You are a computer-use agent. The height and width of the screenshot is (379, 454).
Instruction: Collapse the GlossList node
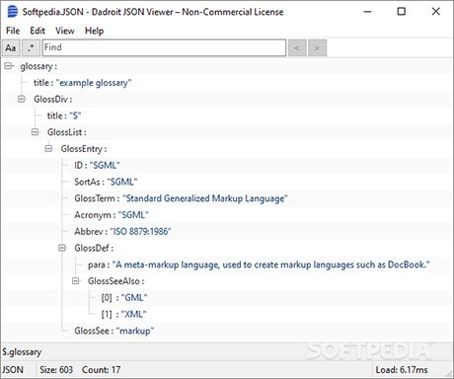[x=35, y=132]
